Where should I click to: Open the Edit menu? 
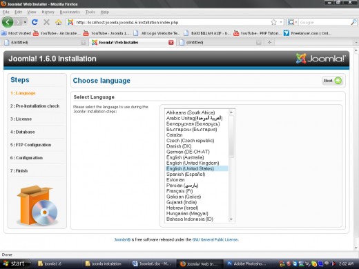pos(18,12)
